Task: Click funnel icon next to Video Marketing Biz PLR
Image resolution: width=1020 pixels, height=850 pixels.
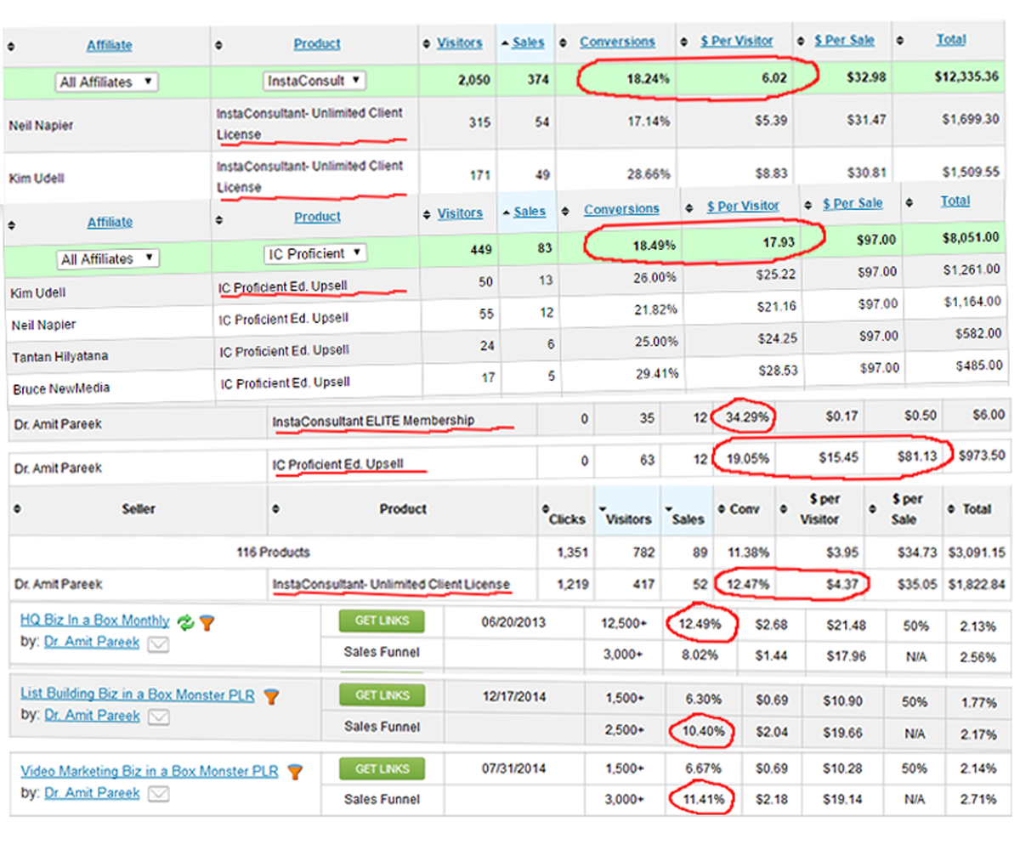Action: point(294,772)
